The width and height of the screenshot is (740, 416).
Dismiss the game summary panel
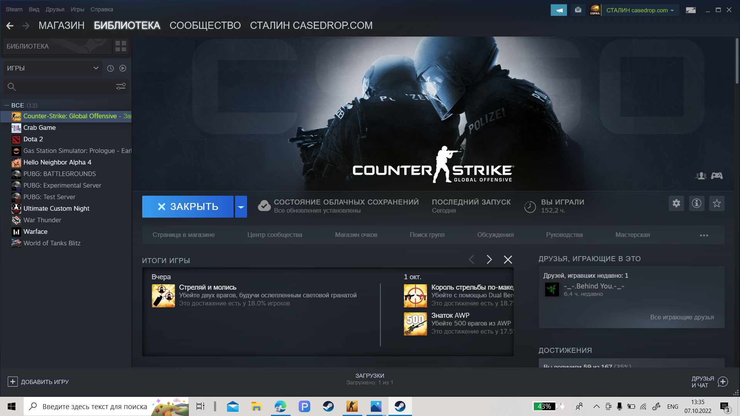508,260
